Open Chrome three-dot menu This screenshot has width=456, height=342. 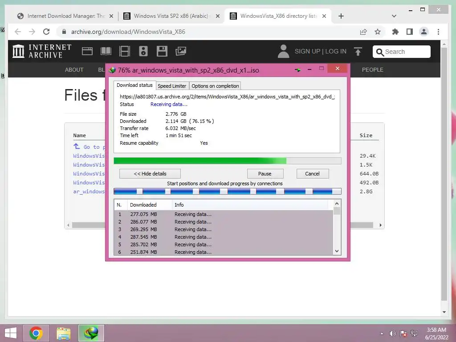438,32
